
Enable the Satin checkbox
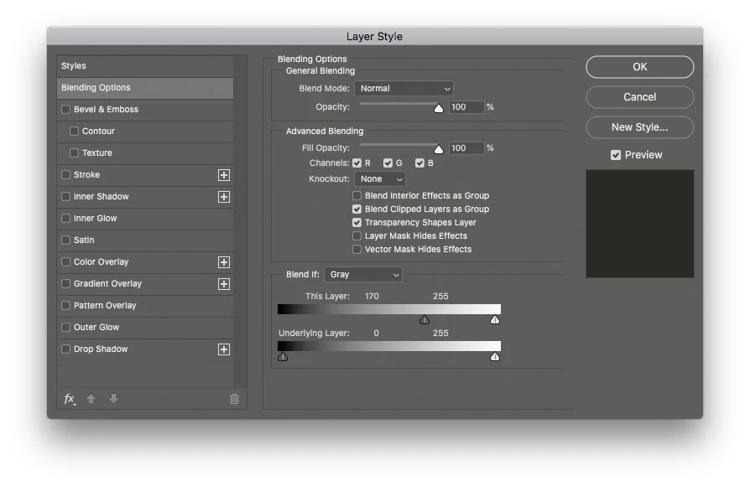pyautogui.click(x=66, y=240)
